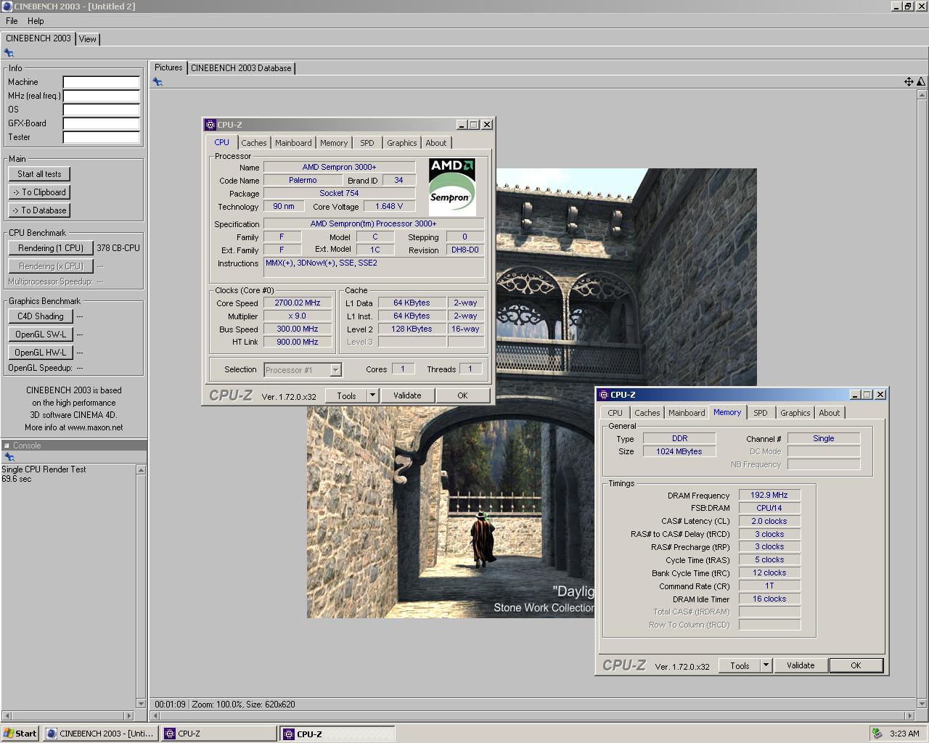Click the MHz (real freq.) input field
This screenshot has width=929, height=743.
(x=101, y=96)
